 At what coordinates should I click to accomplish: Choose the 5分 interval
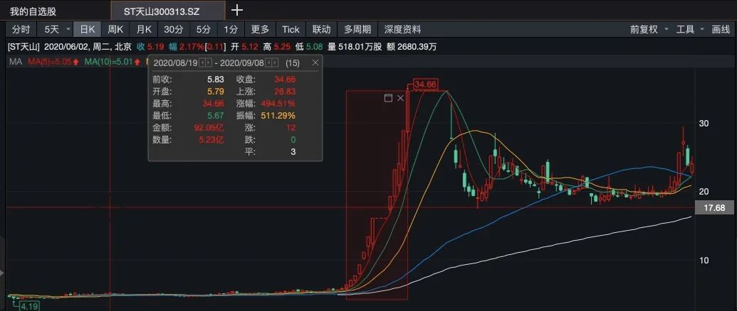pyautogui.click(x=203, y=30)
